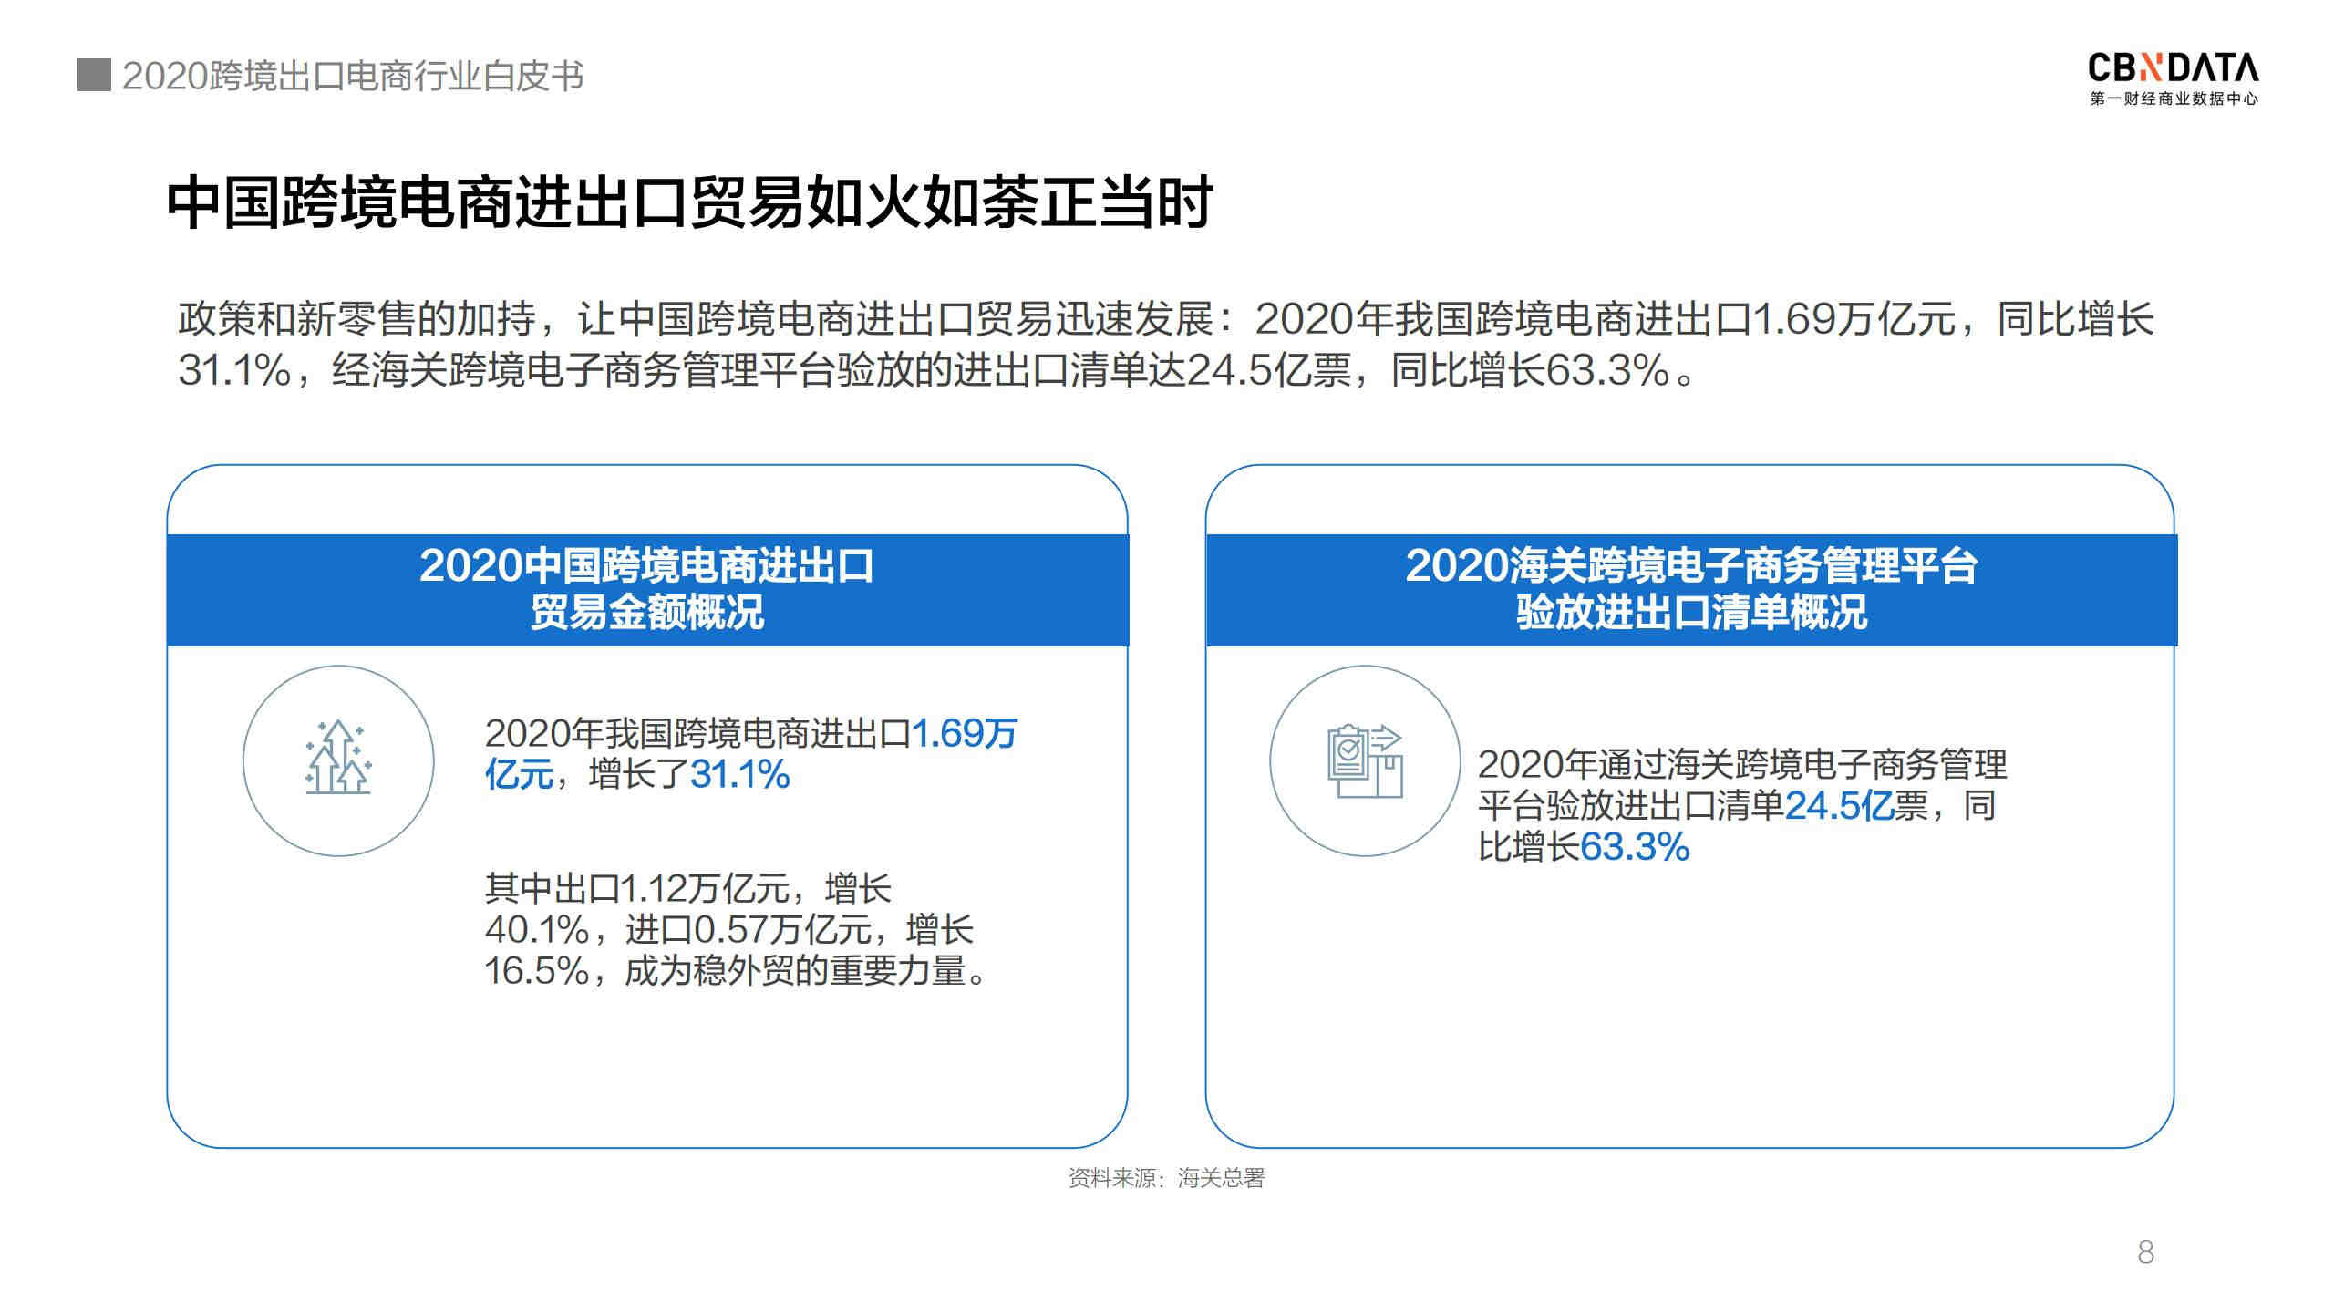Click the gray square beside the header title
This screenshot has height=1313, width=2334.
[94, 76]
